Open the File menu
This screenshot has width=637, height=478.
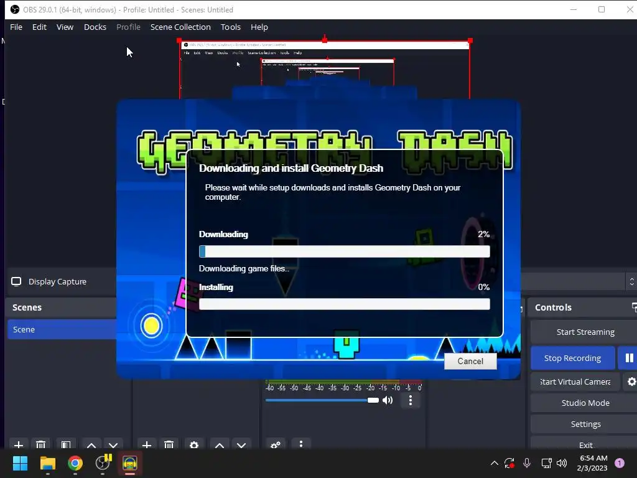click(16, 27)
